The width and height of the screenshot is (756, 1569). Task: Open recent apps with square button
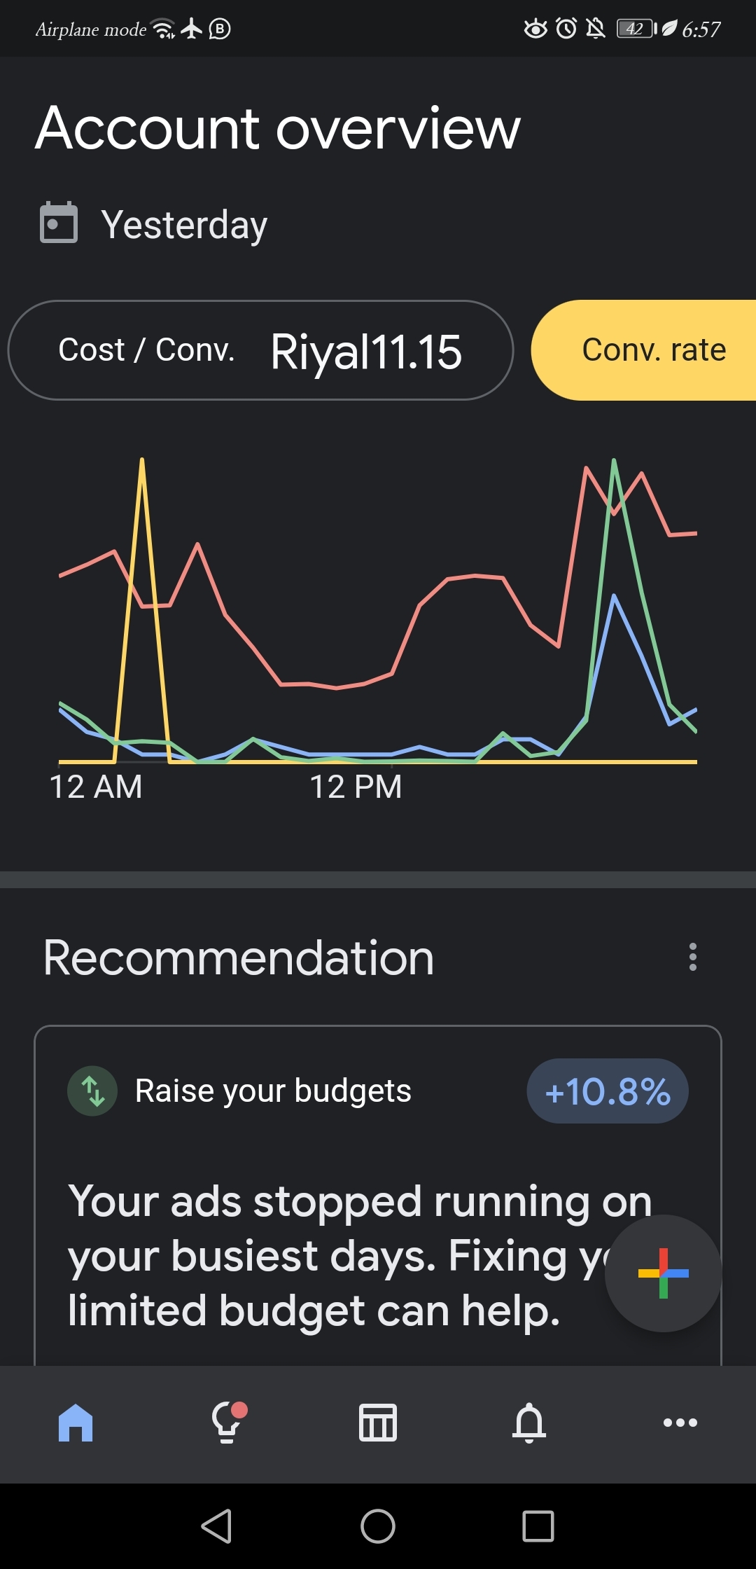pyautogui.click(x=538, y=1526)
